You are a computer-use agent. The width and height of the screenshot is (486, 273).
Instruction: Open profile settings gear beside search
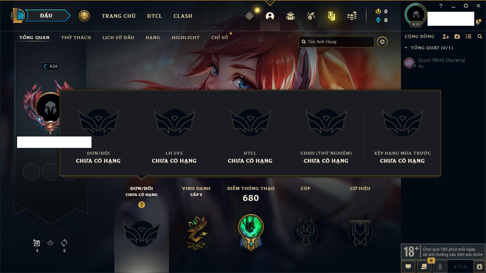pyautogui.click(x=382, y=42)
